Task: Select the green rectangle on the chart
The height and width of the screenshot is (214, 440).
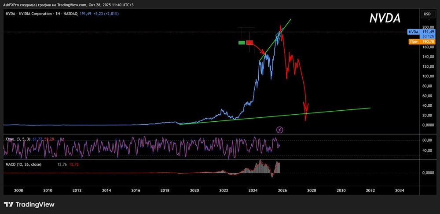Action: pyautogui.click(x=241, y=43)
